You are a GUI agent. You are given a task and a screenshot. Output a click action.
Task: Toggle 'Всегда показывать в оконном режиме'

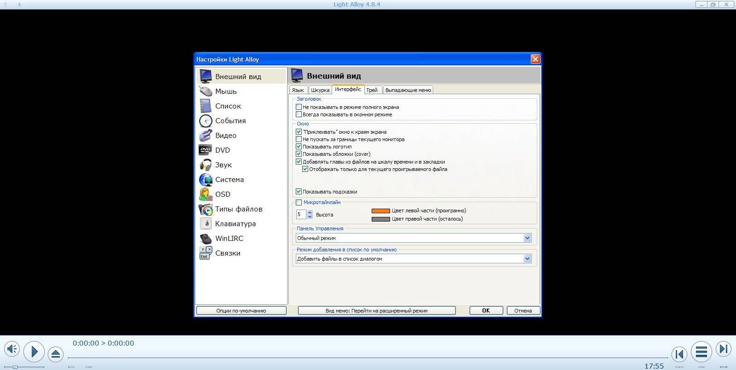pyautogui.click(x=299, y=114)
